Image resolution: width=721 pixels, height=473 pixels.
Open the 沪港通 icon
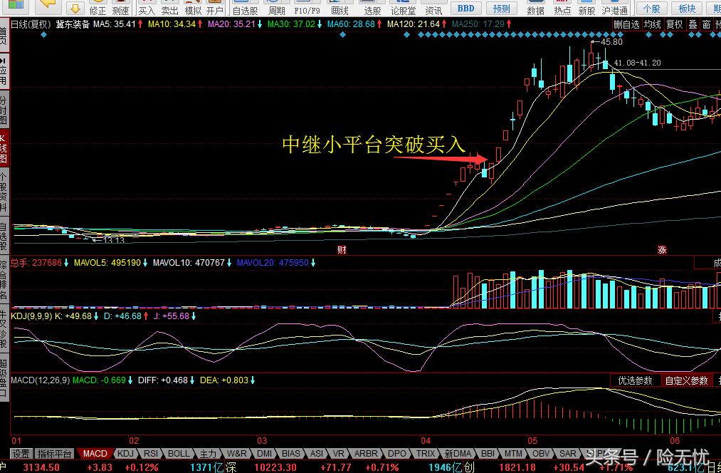[615, 8]
